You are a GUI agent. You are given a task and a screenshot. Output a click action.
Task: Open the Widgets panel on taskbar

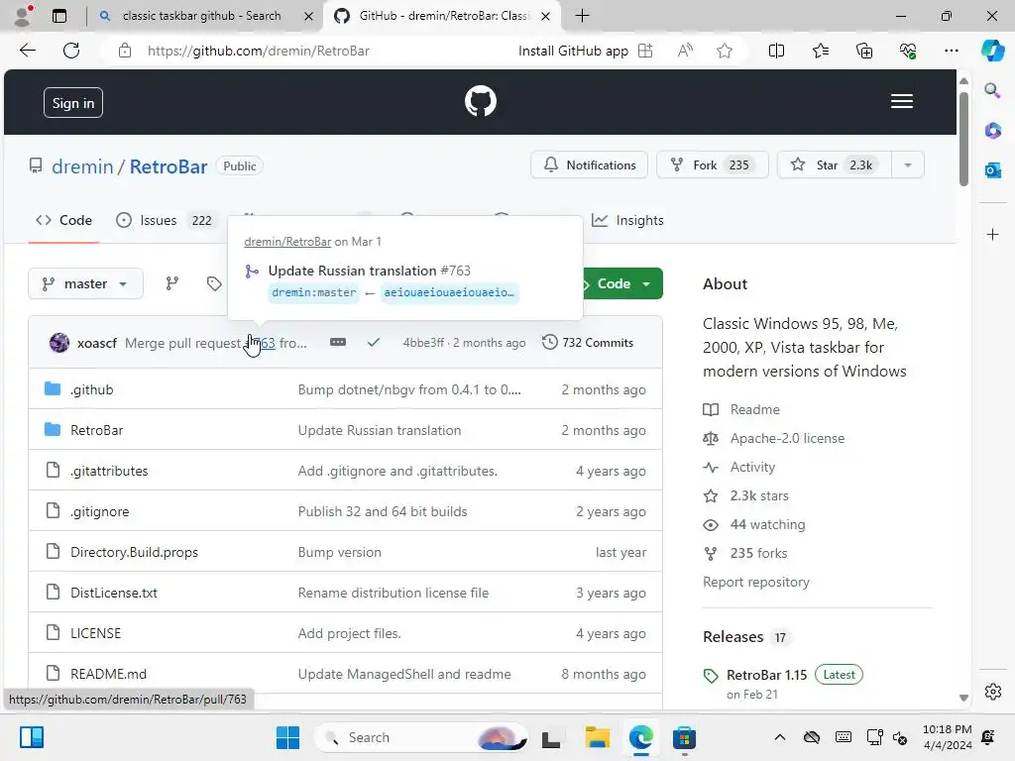pos(31,737)
